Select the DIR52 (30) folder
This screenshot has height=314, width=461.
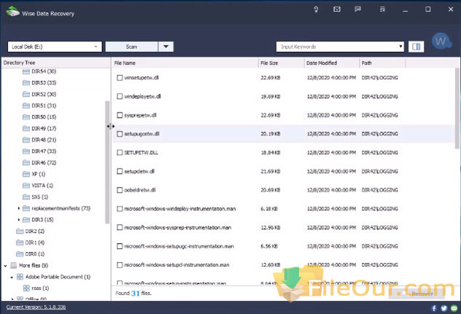point(44,94)
